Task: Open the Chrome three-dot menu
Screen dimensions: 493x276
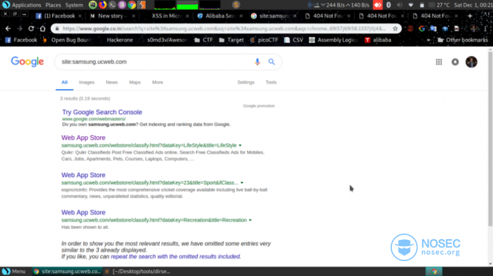Action: (x=486, y=29)
